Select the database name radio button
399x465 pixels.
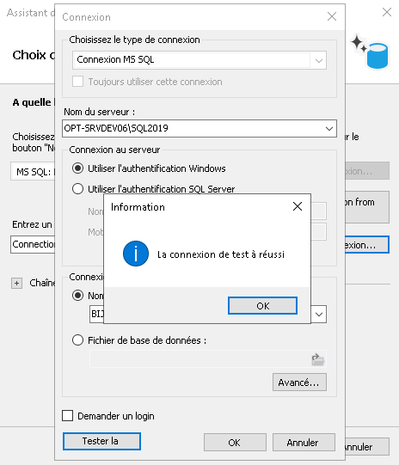(77, 296)
